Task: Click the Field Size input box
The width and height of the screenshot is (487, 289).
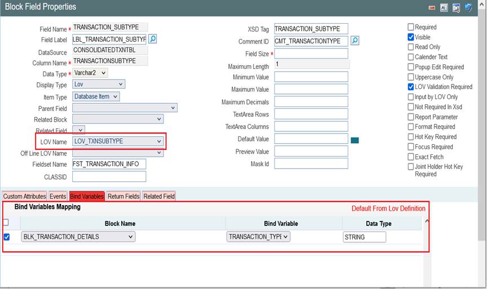Action: point(311,54)
